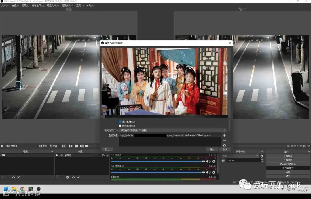Skip to next item in playlist
311x199 pixels.
coord(82,146)
